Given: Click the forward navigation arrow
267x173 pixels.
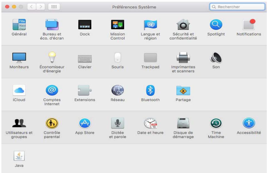Looking at the screenshot, I should pyautogui.click(x=41, y=7).
